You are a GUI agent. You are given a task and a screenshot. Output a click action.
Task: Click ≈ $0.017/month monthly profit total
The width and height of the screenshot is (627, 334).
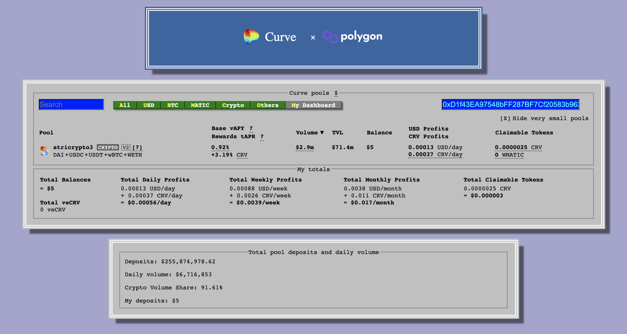point(369,203)
